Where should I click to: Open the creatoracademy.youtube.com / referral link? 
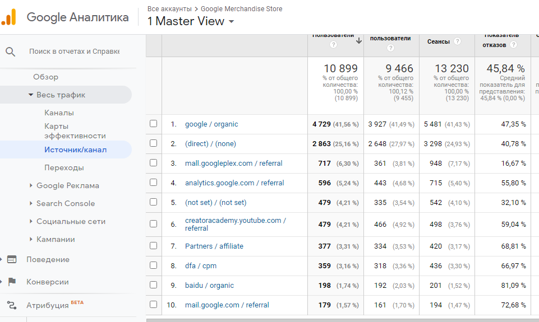[x=236, y=224]
